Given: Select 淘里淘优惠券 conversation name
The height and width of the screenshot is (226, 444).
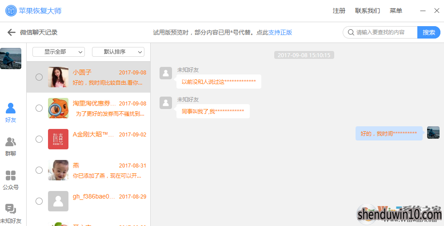Looking at the screenshot, I should 94,103.
